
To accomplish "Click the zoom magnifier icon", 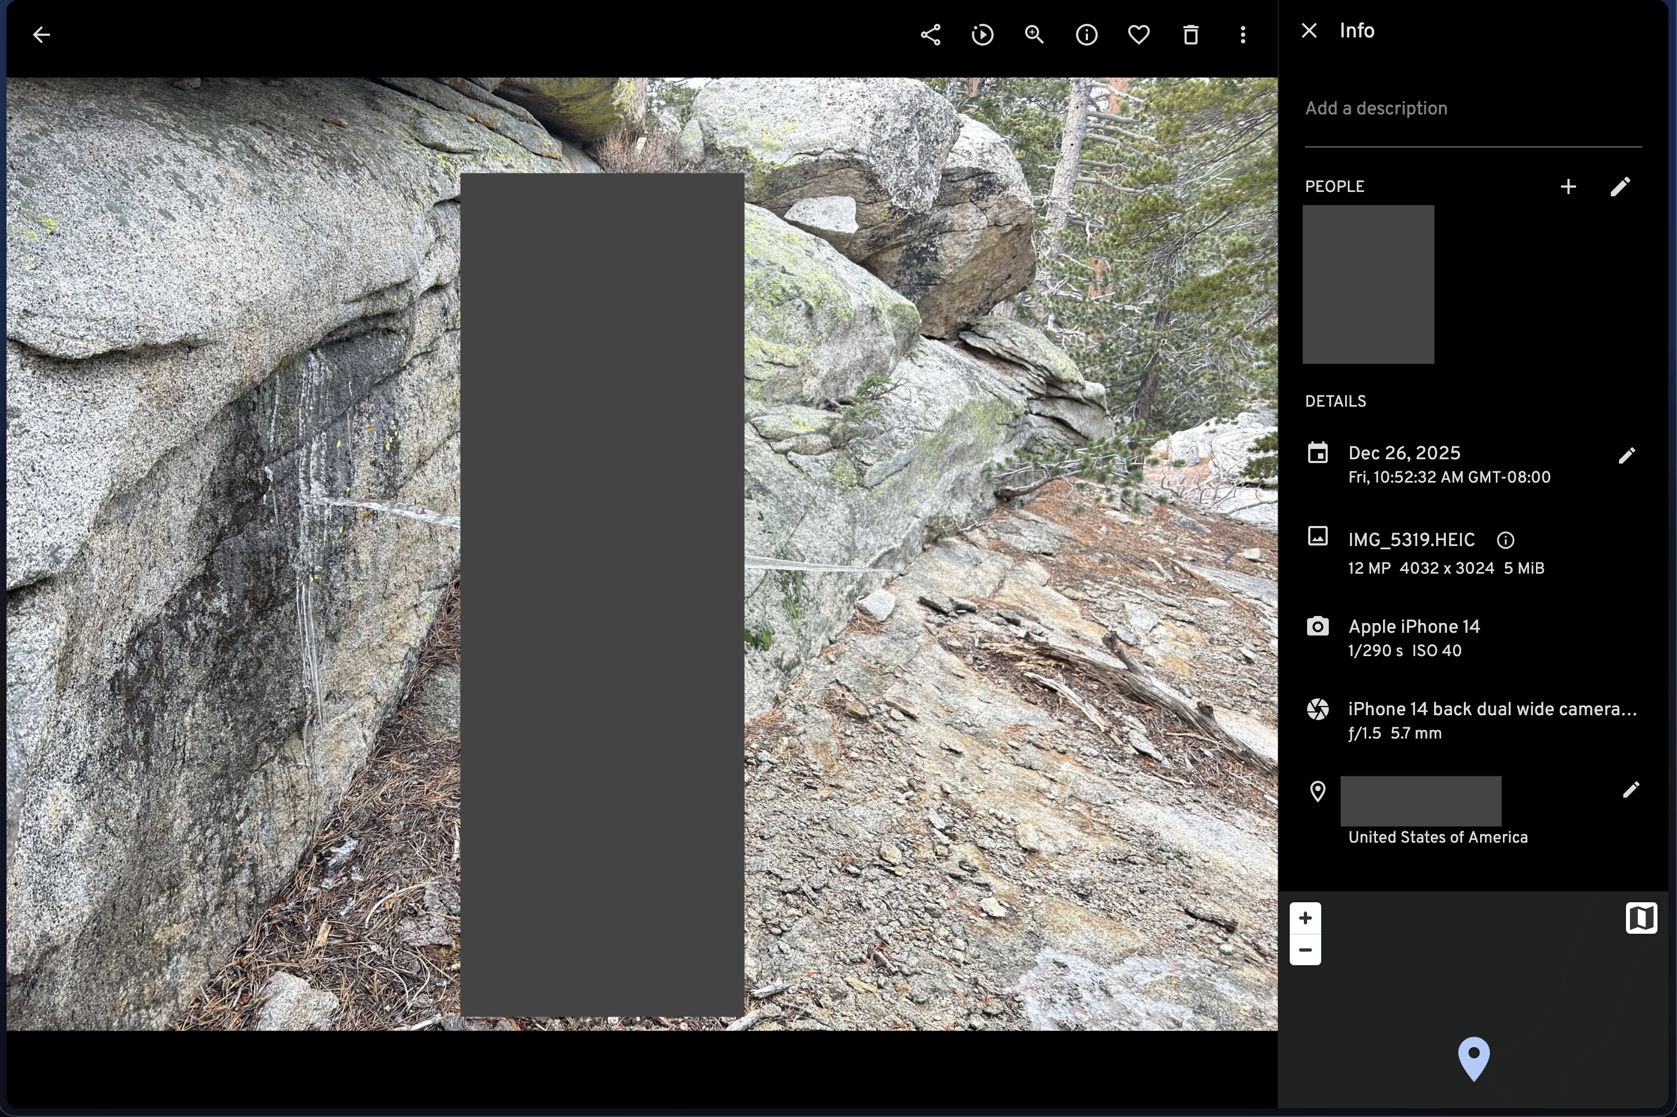I will (x=1034, y=35).
